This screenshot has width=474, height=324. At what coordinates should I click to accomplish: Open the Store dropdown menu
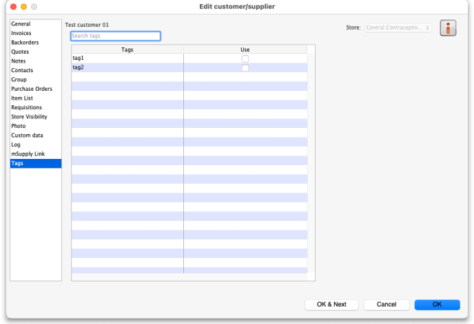coord(398,28)
